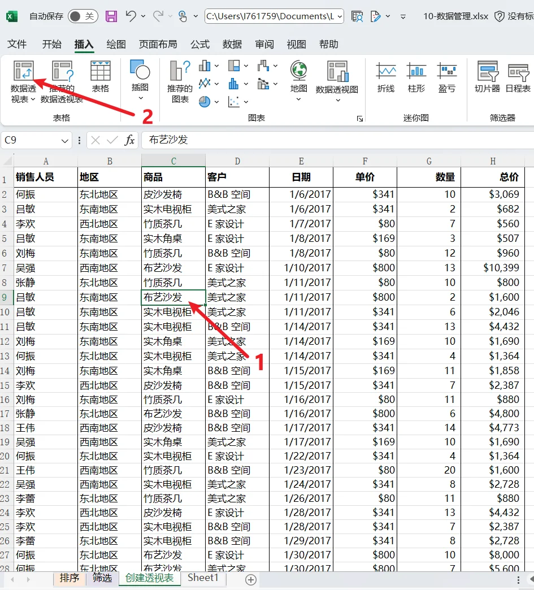Click the print preview icon in quick access
534x590 pixels.
click(357, 16)
